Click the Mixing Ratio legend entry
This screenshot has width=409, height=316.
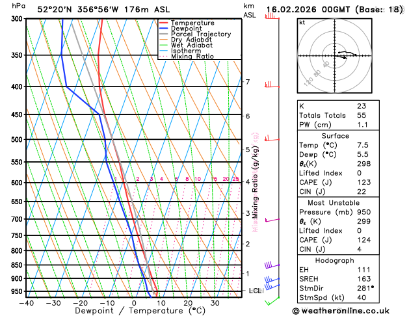click(x=187, y=57)
